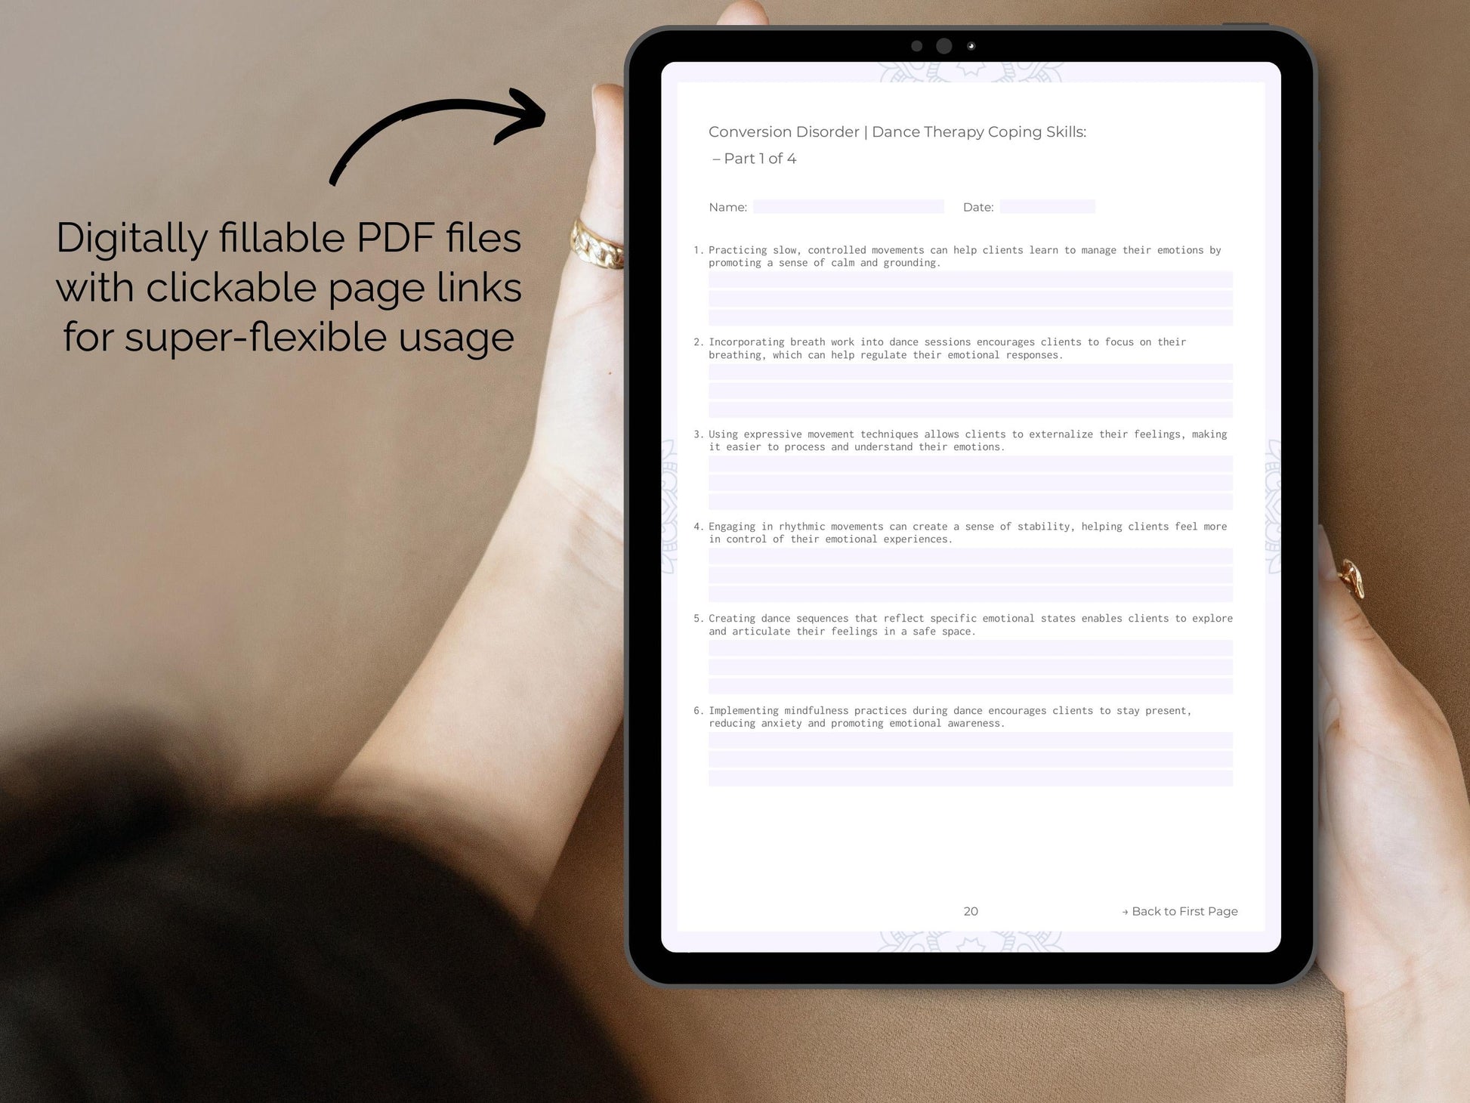
Task: Select response field under item 3
Action: [968, 480]
